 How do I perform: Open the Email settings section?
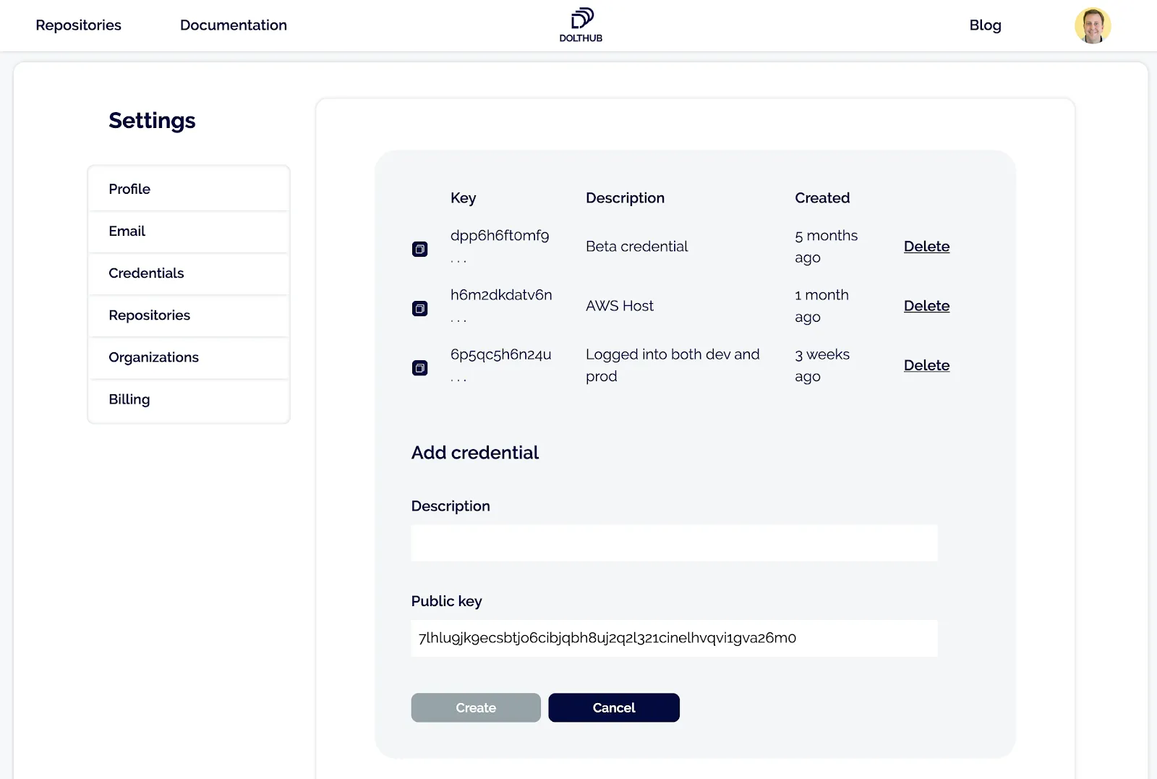[127, 231]
